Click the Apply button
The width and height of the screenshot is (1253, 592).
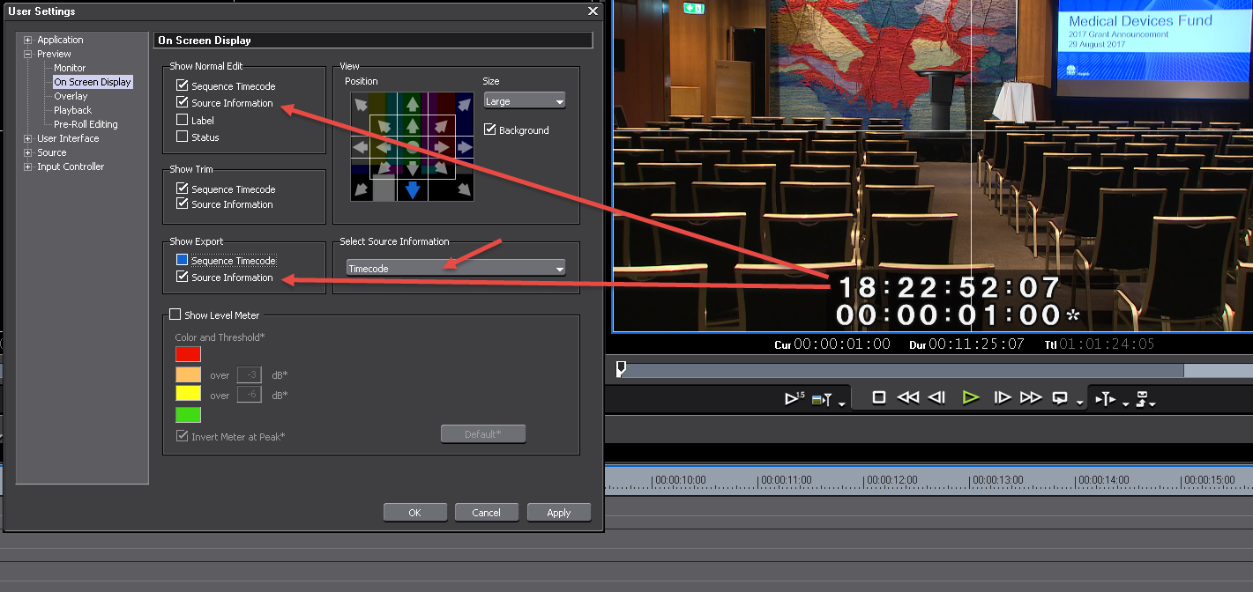coord(558,513)
